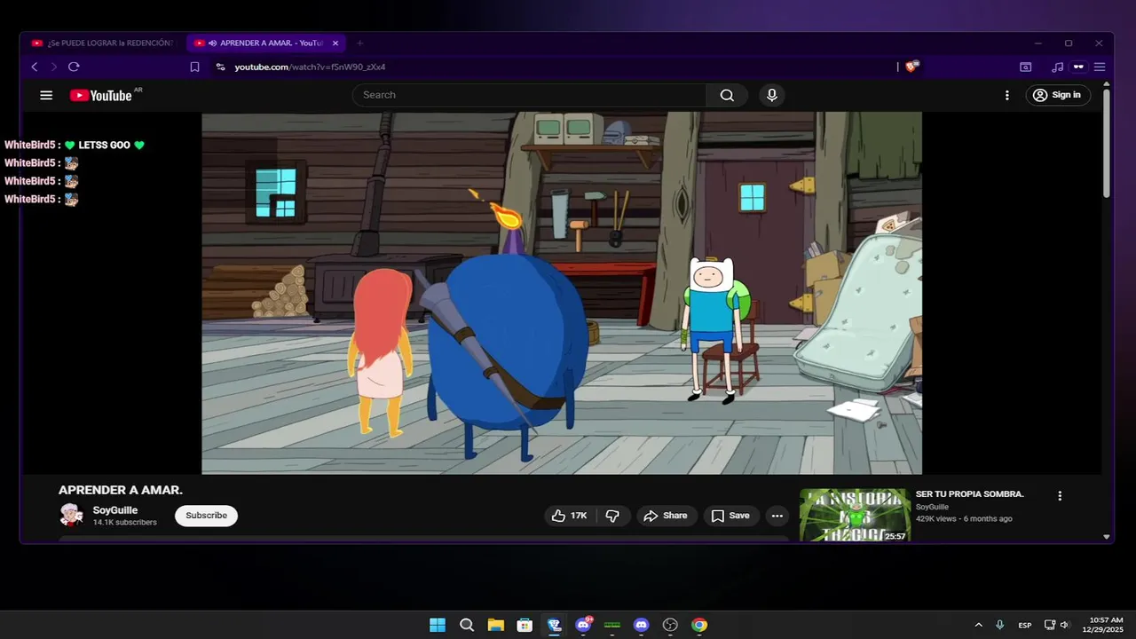Show hidden system tray icons

[979, 625]
